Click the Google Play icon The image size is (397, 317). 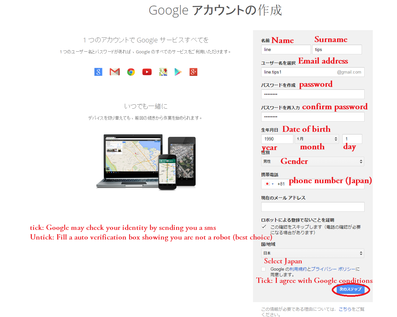[x=178, y=72]
